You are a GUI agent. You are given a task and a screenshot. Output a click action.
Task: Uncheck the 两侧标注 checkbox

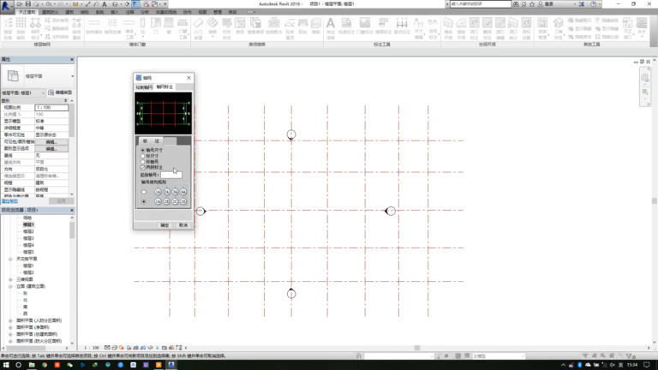coord(143,167)
